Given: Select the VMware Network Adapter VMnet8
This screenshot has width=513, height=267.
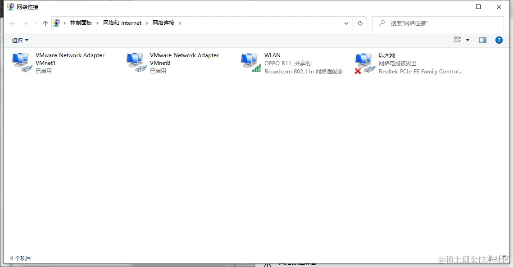Looking at the screenshot, I should pyautogui.click(x=136, y=63).
